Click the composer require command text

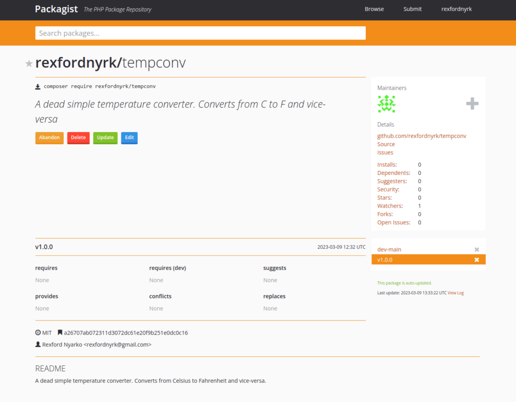100,86
